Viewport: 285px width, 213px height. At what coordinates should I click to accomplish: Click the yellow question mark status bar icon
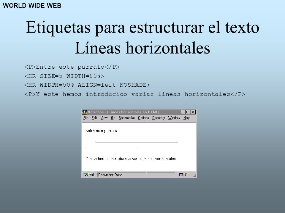point(185,175)
